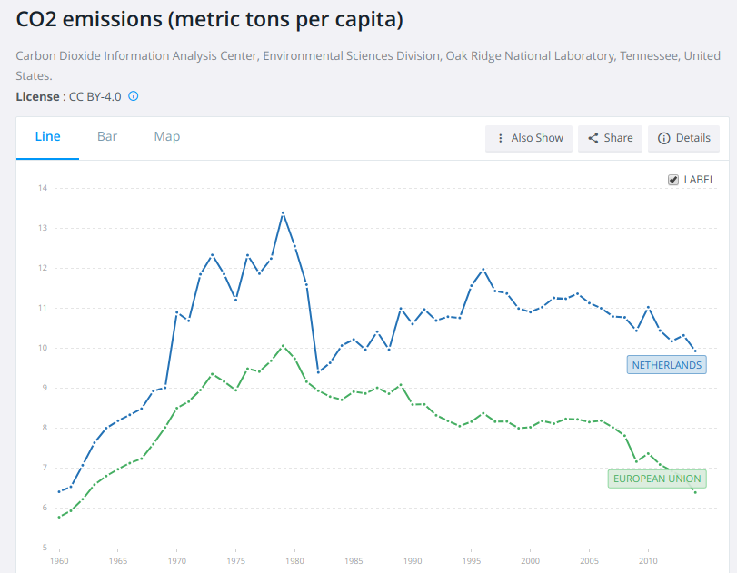Click the NETHERLANDS series label
737x573 pixels.
[666, 365]
